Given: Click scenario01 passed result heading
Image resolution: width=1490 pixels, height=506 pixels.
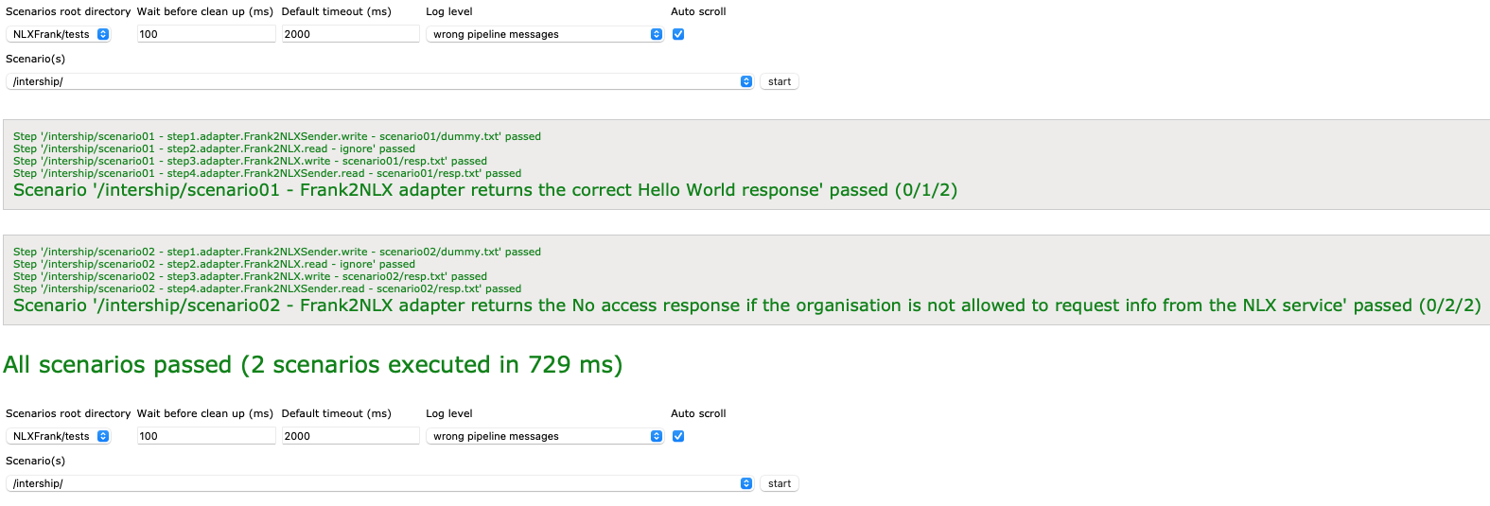Looking at the screenshot, I should (x=484, y=190).
